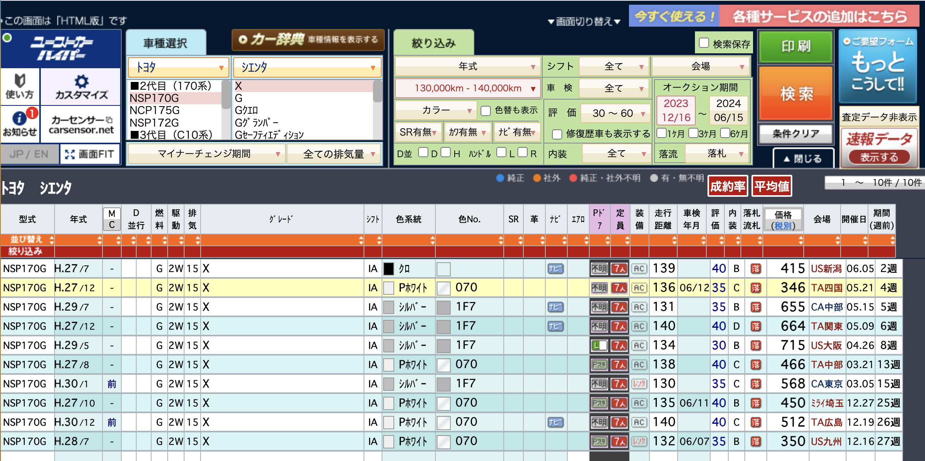
Task: Click the ユーストカーハイパー logo
Action: pos(61,49)
